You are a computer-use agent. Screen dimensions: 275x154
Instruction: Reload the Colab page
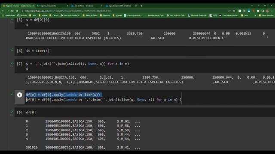pos(12,11)
